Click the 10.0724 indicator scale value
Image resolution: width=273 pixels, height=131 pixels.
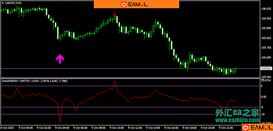[x=266, y=80]
